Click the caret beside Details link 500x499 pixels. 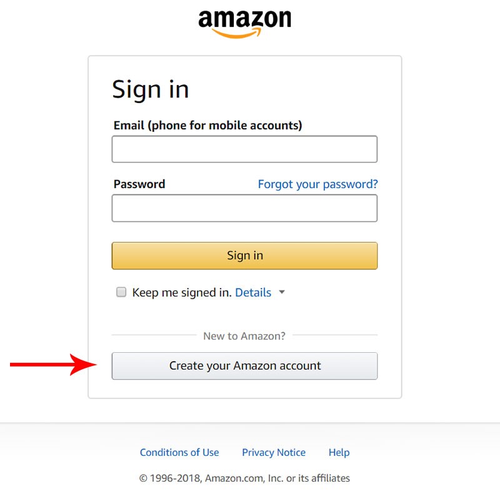(282, 292)
